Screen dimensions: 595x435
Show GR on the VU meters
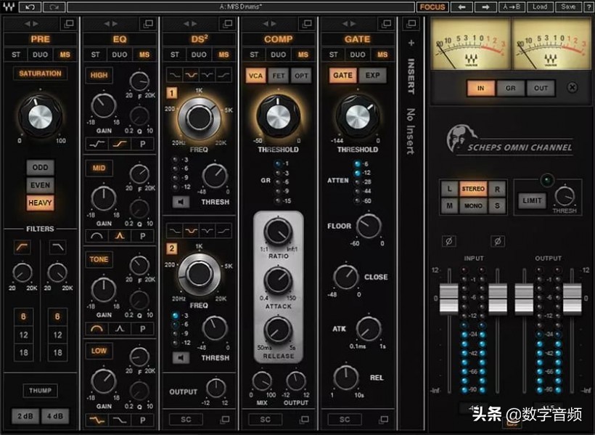tap(510, 88)
